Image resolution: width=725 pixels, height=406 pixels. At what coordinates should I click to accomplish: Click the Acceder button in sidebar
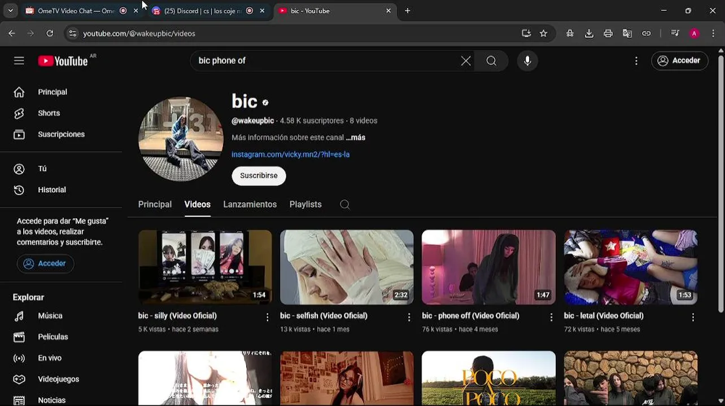pos(45,263)
